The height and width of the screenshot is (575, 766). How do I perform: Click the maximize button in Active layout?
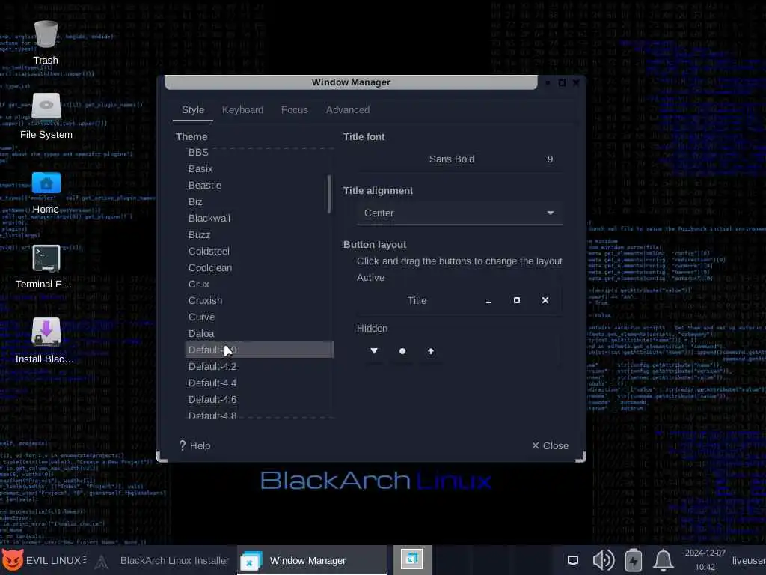[x=516, y=300]
